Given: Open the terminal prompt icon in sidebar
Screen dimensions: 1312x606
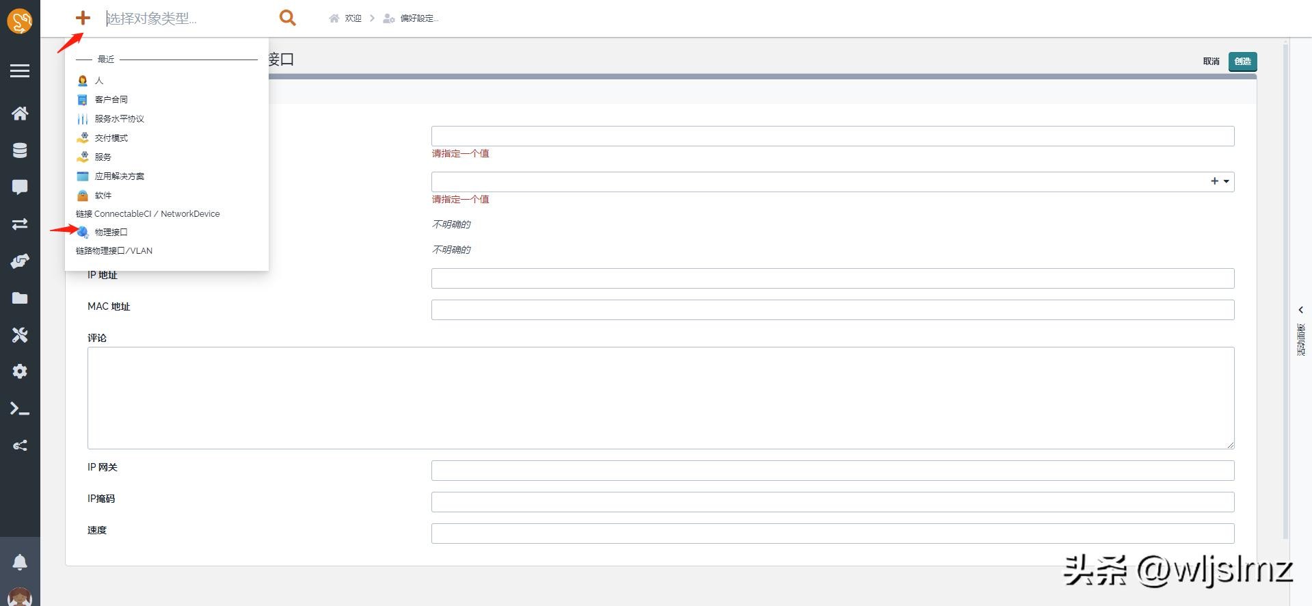Looking at the screenshot, I should tap(20, 409).
